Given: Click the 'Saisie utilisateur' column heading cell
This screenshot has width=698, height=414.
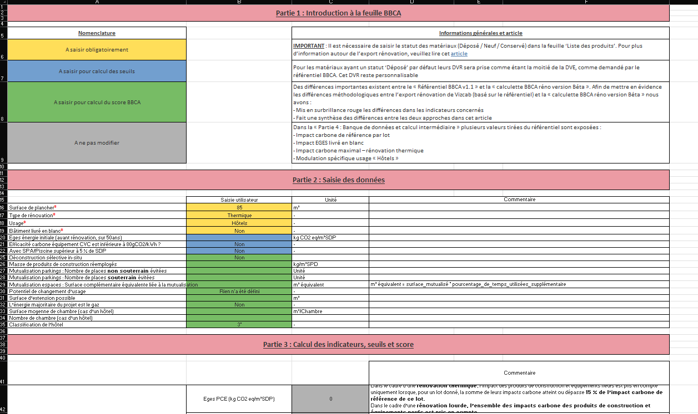Looking at the screenshot, I should (x=239, y=200).
